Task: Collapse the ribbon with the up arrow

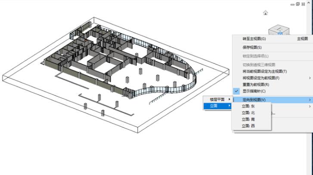Action: [309, 3]
